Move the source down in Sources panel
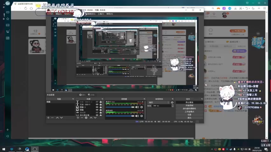 point(95,118)
